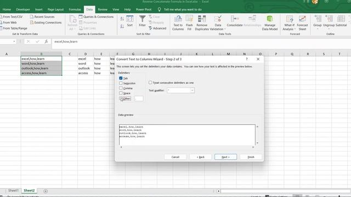
Task: Expand the Name Box dropdown
Action: coord(14,42)
